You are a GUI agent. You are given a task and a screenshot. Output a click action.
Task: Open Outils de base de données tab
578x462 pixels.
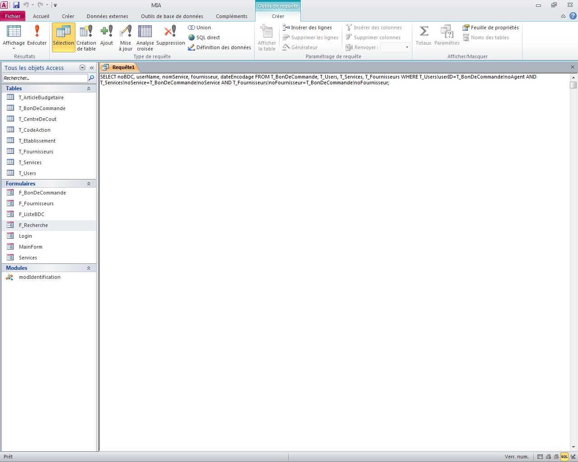click(x=172, y=16)
